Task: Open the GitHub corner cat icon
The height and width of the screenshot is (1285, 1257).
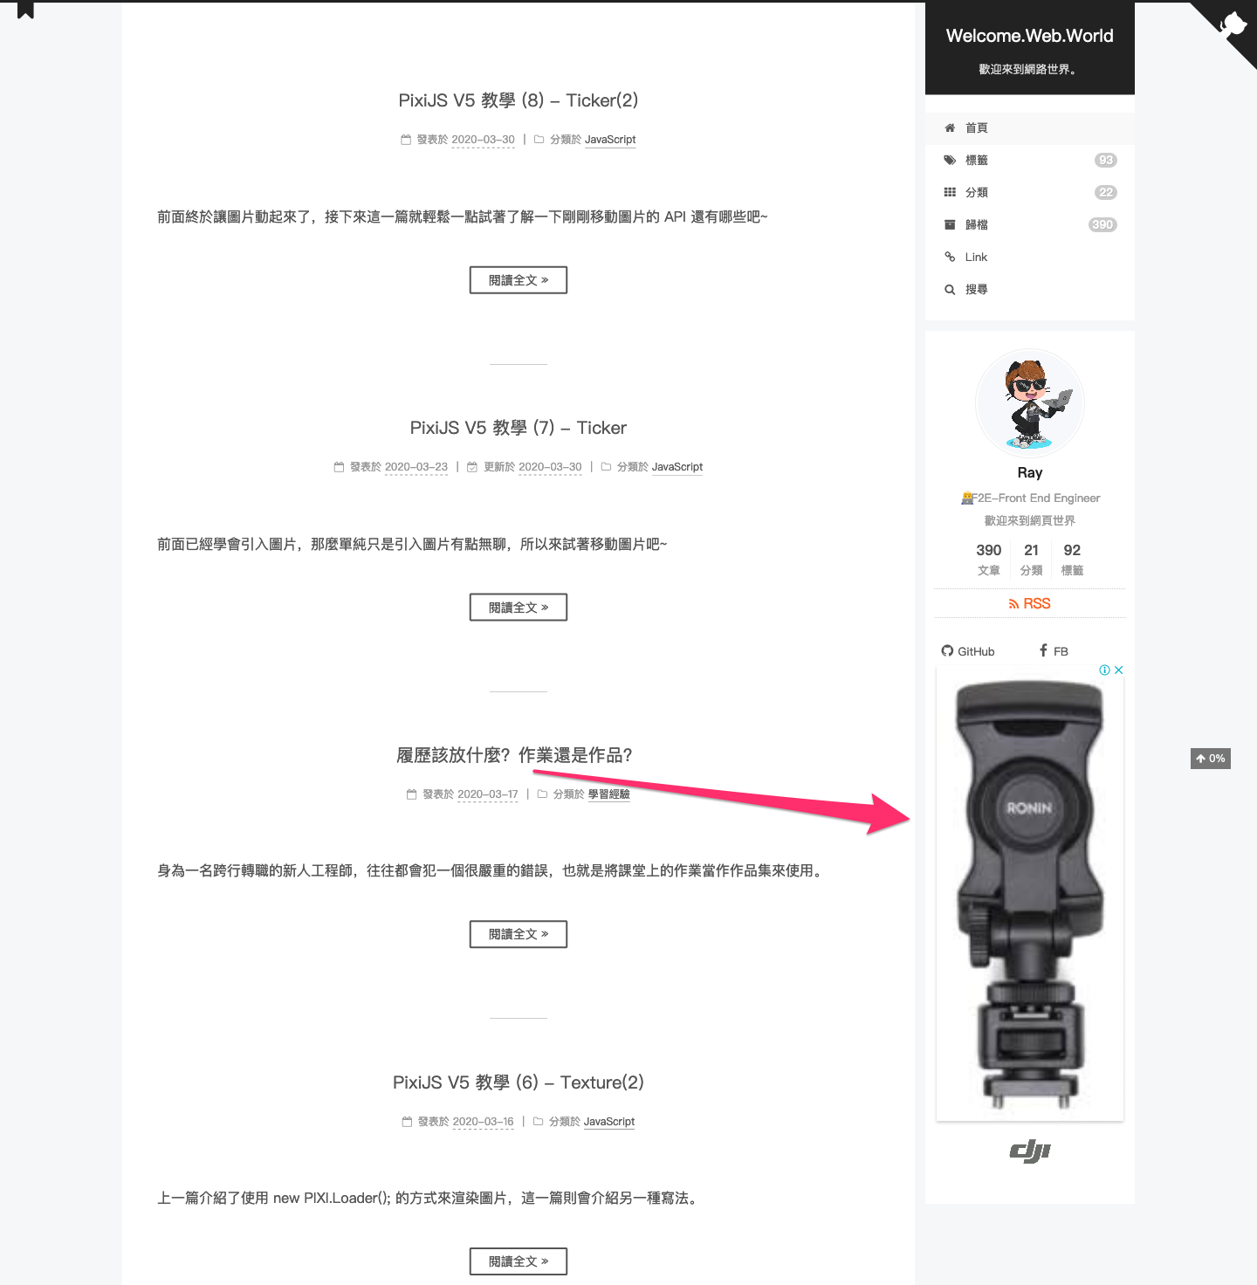Action: coord(1233,24)
